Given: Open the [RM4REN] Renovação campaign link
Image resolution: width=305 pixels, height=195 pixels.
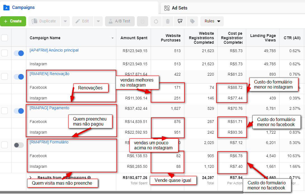Looking at the screenshot, I should tap(50, 74).
